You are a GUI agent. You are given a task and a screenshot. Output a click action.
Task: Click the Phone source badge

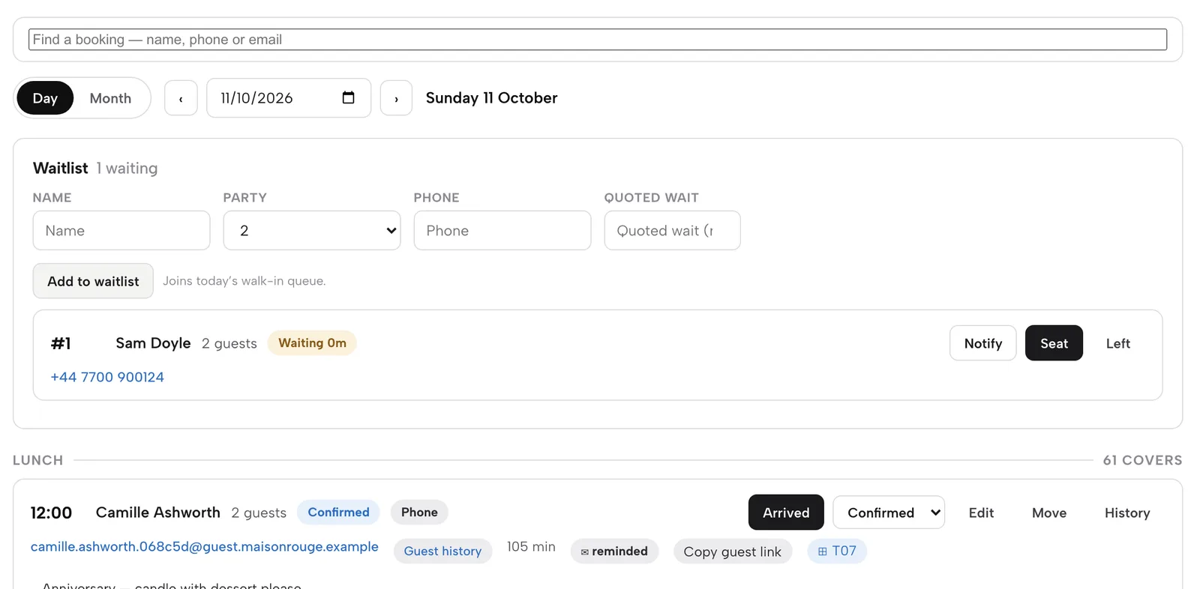(419, 512)
